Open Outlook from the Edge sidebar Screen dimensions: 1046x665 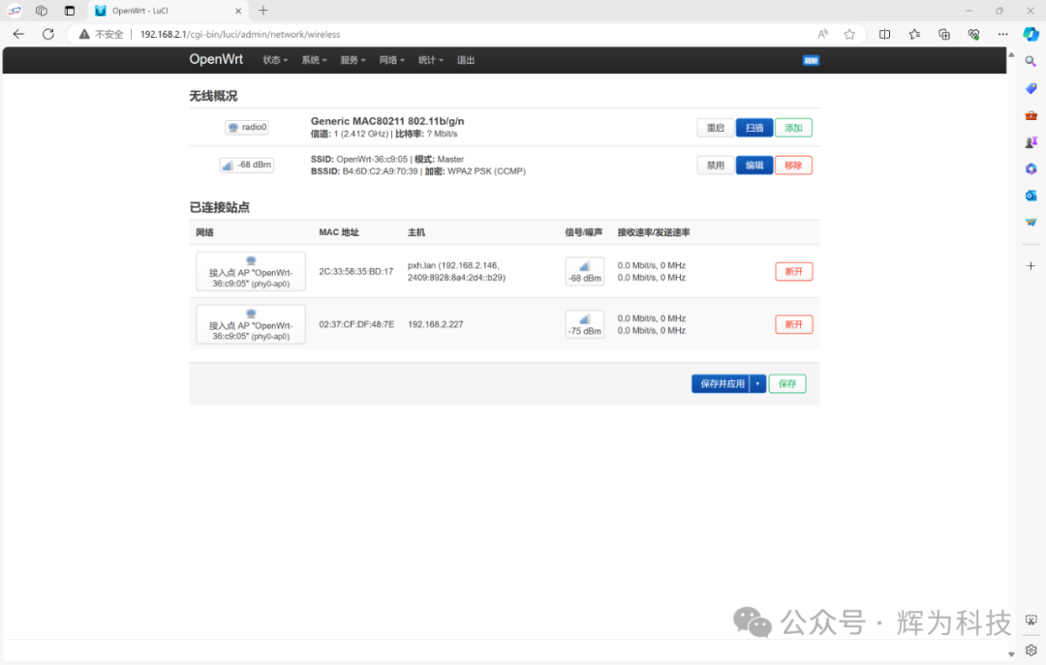1031,195
